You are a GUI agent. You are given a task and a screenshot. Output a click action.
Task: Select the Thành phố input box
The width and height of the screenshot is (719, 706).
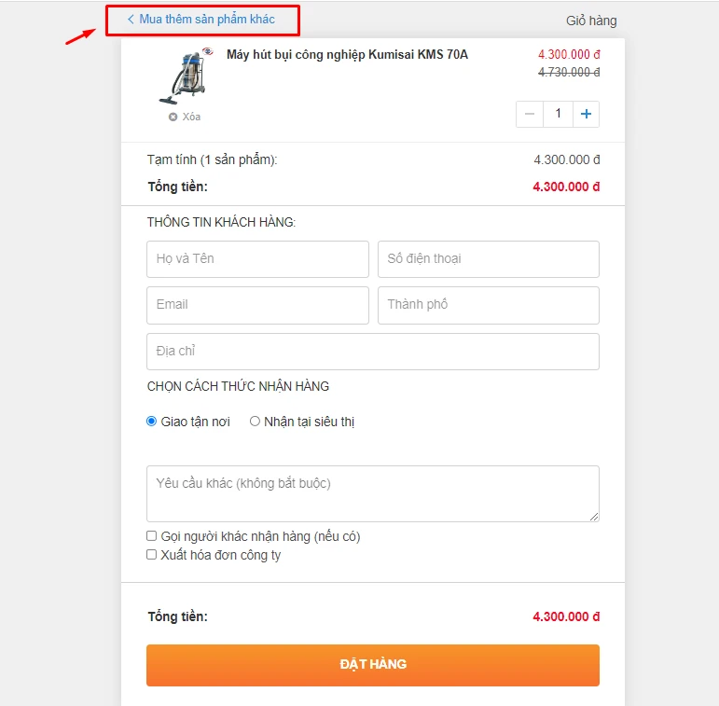488,305
